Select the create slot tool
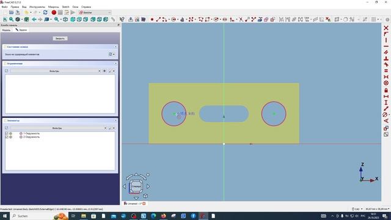This screenshot has height=220, width=391. pyautogui.click(x=225, y=19)
